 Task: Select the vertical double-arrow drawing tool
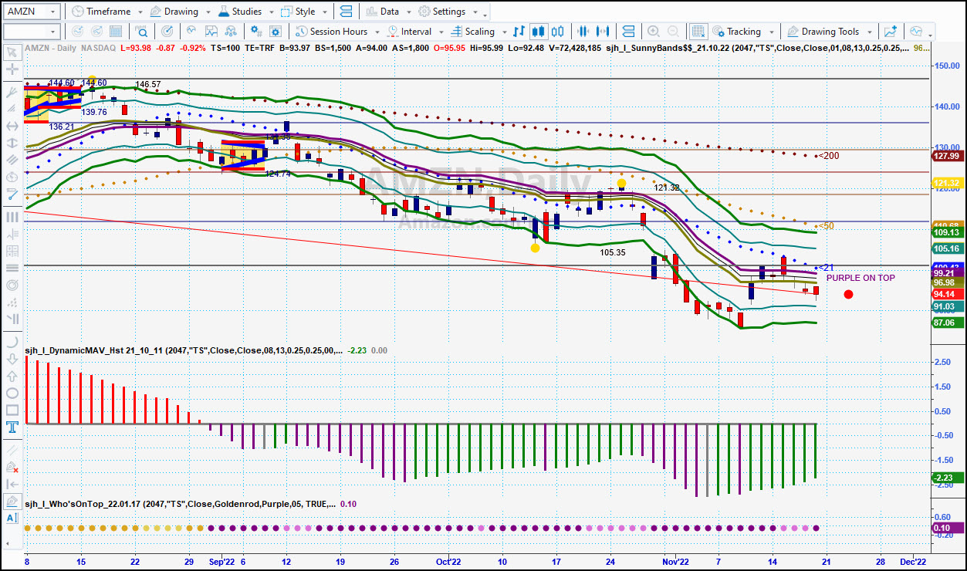12,143
